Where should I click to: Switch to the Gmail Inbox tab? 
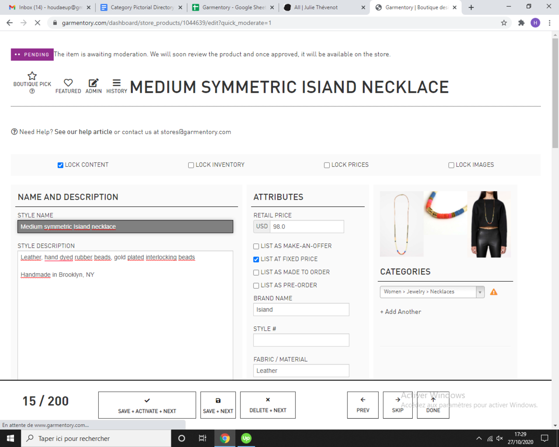point(46,7)
